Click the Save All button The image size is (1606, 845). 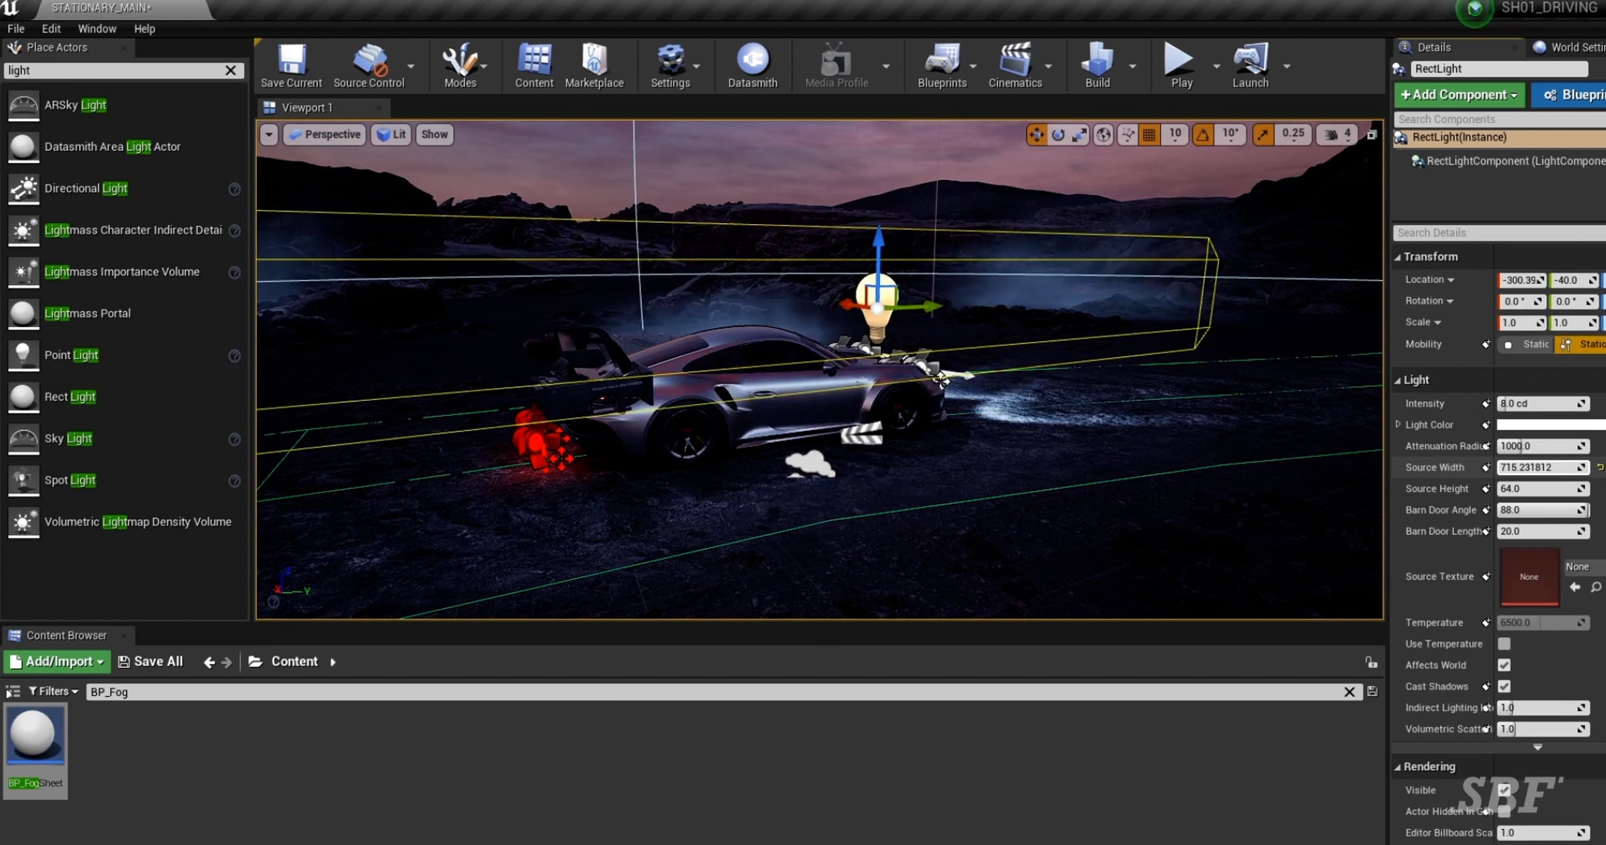tap(151, 662)
